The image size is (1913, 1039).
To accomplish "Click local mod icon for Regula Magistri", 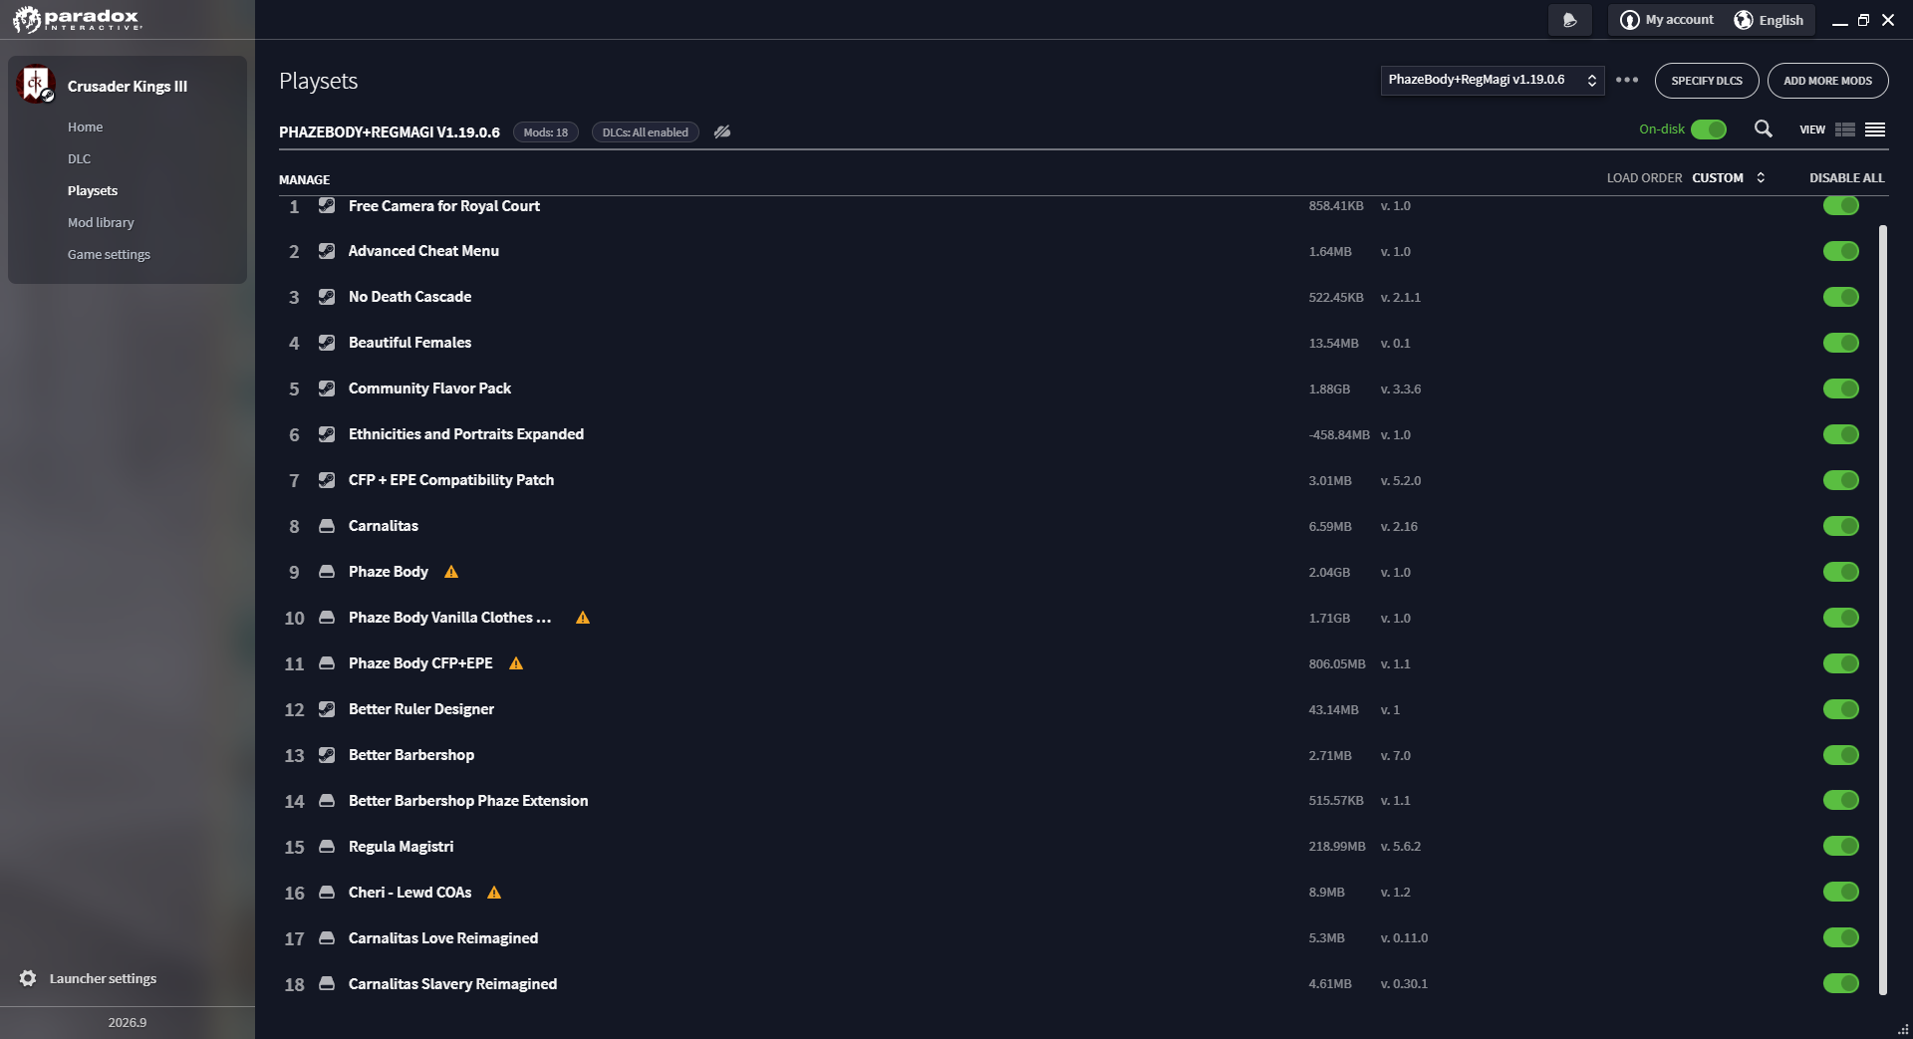I will pos(327,847).
